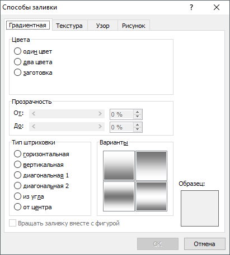Increase От transparency with up spinner
This screenshot has width=230, height=255.
138,112
